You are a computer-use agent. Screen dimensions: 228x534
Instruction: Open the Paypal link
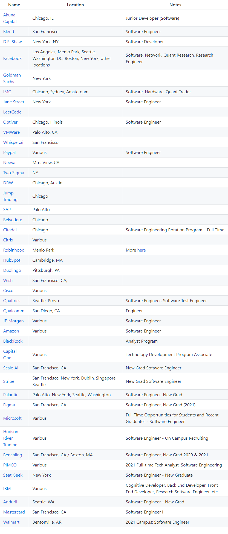9,153
